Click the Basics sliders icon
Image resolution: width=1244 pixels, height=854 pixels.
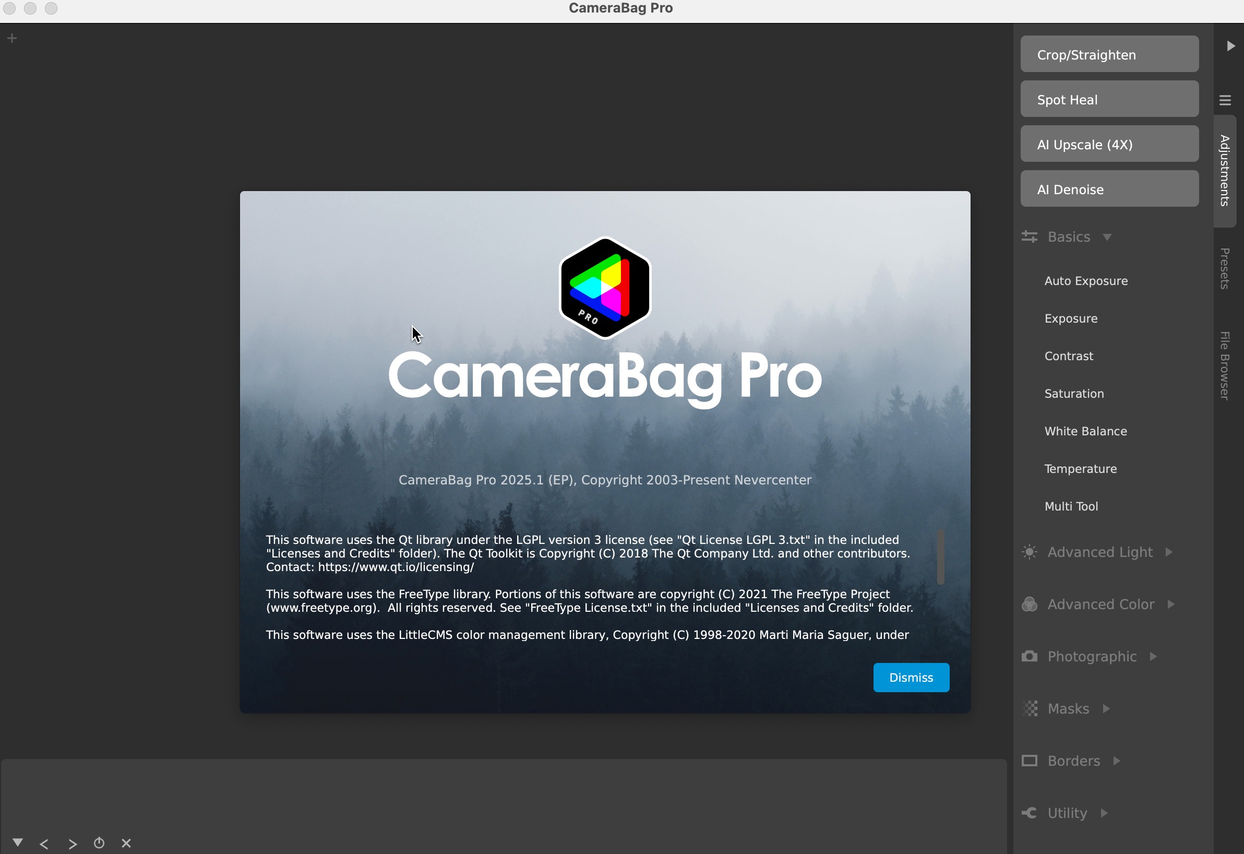point(1029,236)
